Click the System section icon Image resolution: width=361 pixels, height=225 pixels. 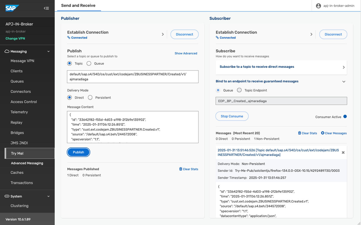7,196
